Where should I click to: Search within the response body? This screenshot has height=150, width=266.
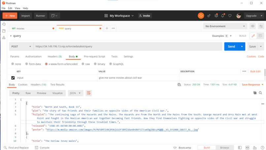tap(260, 93)
